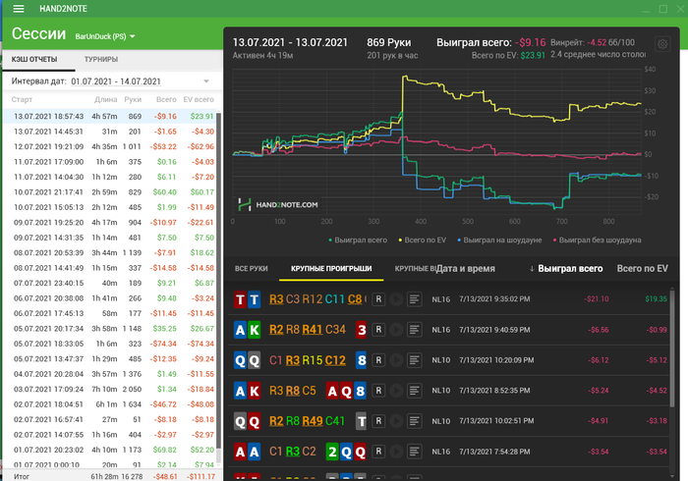Select the 'КРУПНЫЕ ПРОИГРЫШИ' tab

pyautogui.click(x=331, y=269)
